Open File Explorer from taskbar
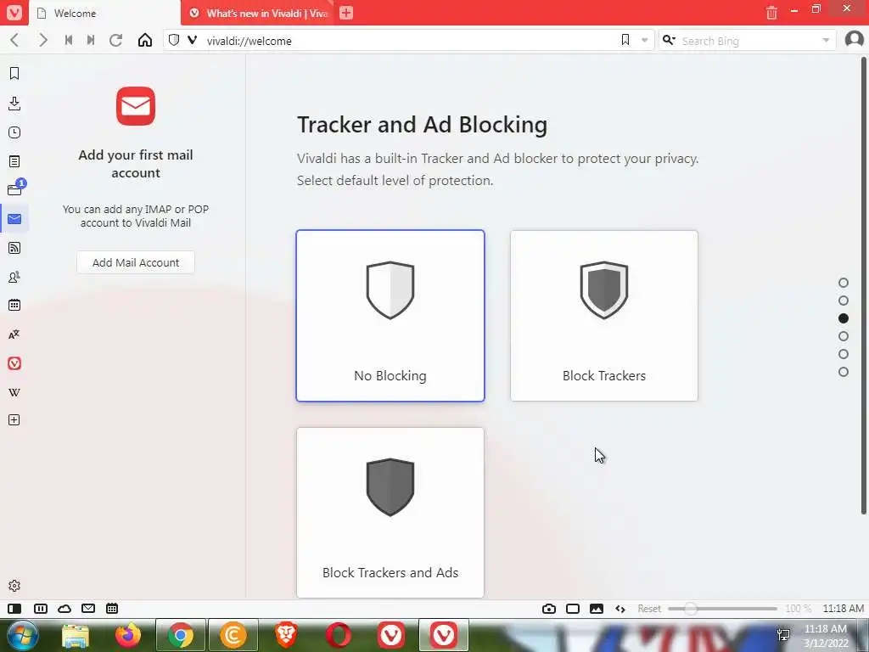This screenshot has height=652, width=869. [x=76, y=635]
